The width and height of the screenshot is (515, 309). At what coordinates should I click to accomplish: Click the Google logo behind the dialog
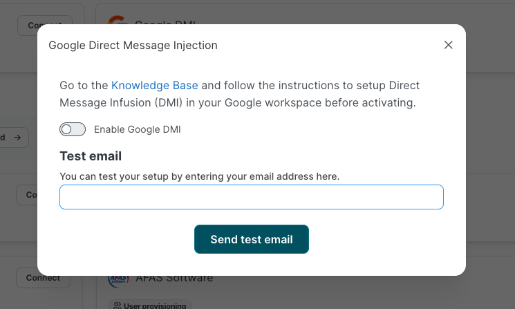tap(118, 21)
